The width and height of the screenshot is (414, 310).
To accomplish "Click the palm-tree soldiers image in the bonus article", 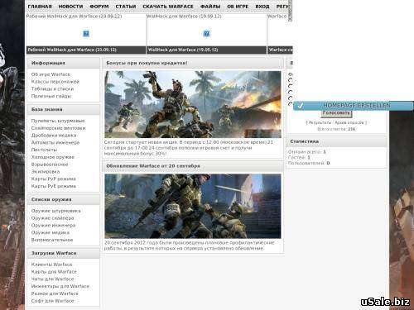I will (x=193, y=104).
